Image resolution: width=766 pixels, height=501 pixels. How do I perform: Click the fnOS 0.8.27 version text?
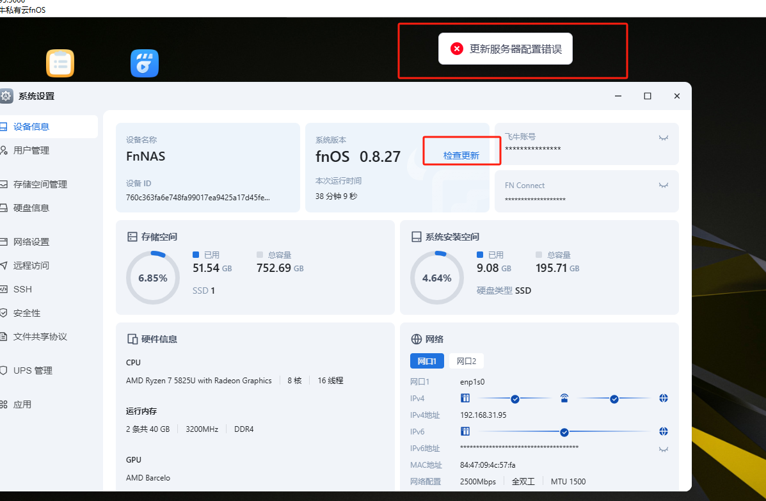(x=358, y=157)
